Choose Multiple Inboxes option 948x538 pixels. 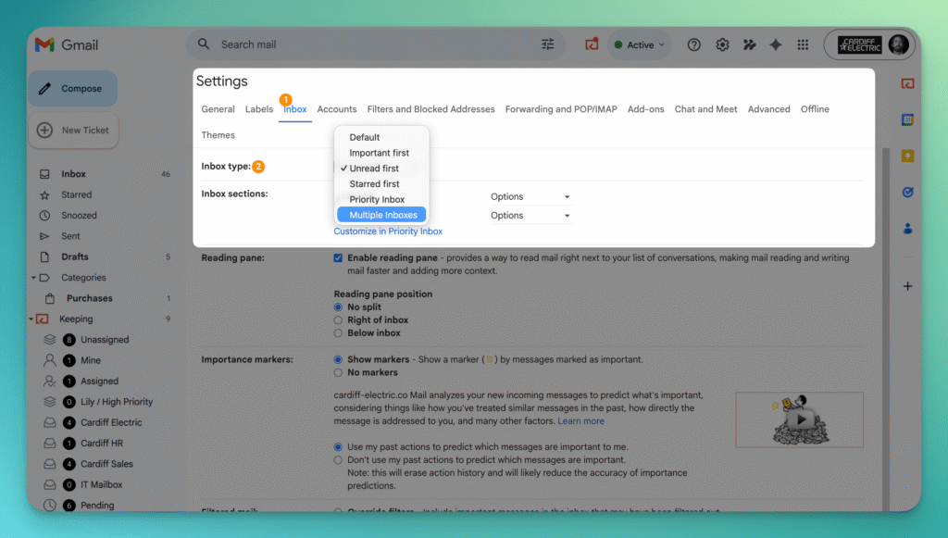click(x=381, y=215)
